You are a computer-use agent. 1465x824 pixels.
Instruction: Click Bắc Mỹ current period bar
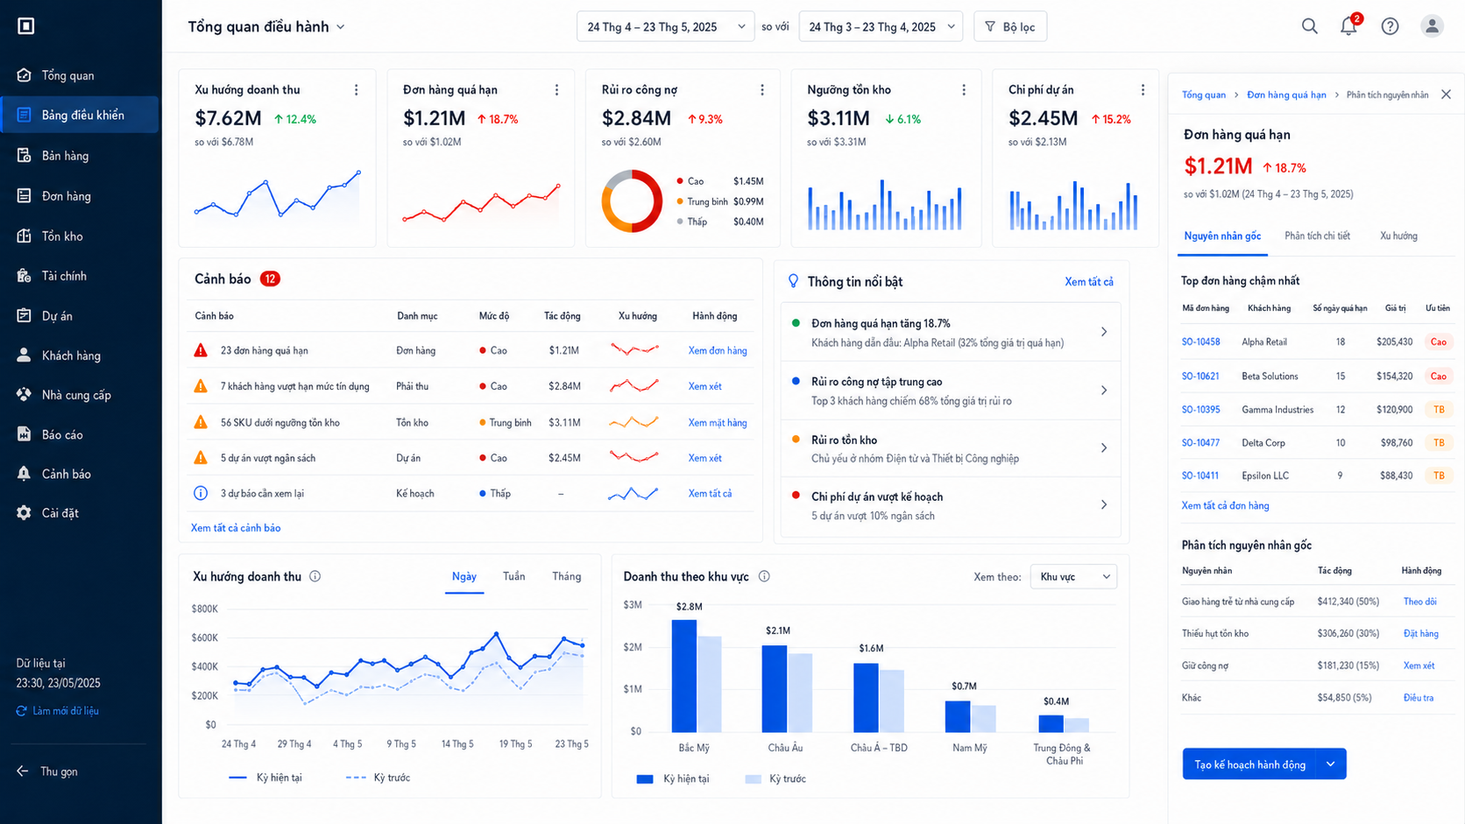point(684,676)
